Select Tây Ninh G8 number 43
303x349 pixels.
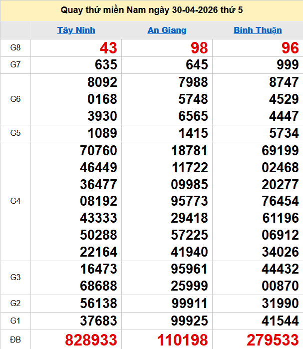(x=108, y=48)
